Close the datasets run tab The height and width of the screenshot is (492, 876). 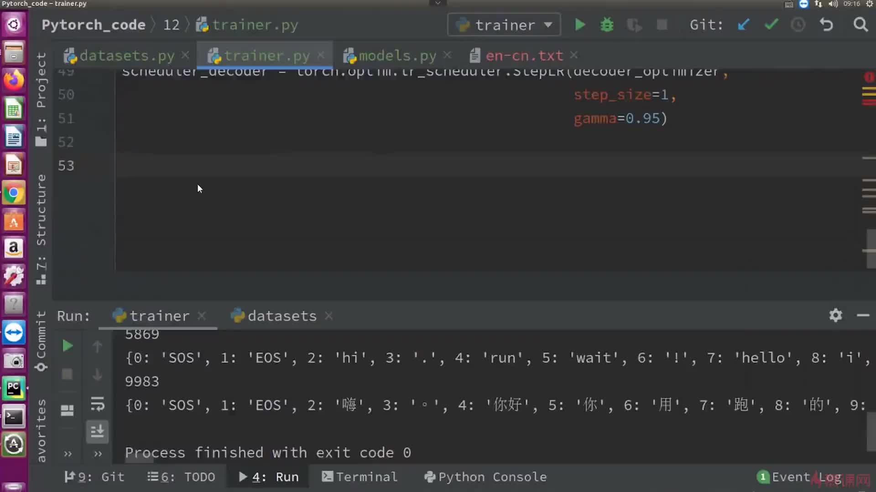click(328, 316)
